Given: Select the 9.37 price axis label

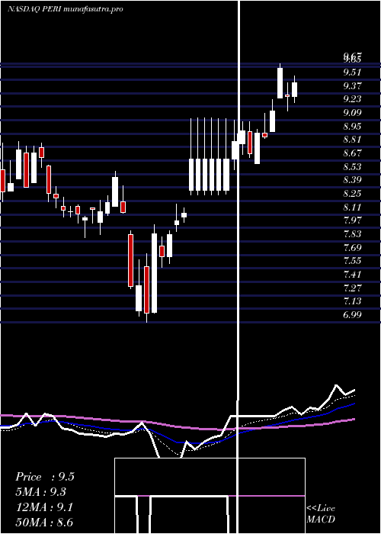Looking at the screenshot, I should point(352,85).
